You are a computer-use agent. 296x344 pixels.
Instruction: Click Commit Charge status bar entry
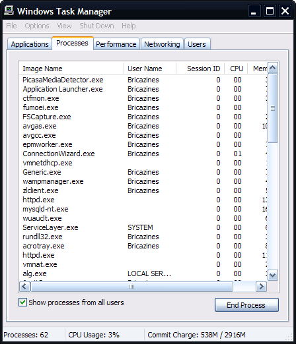coord(196,335)
